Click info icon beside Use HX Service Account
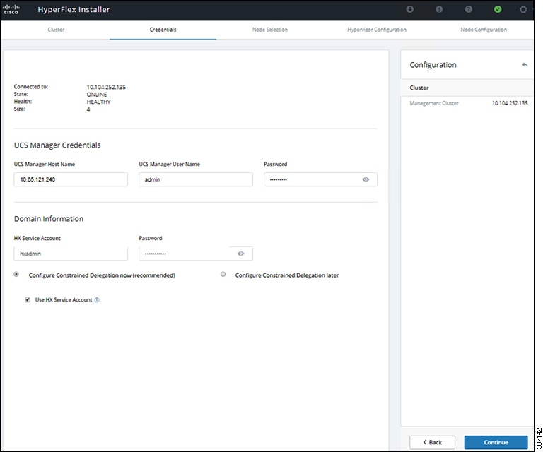Image resolution: width=543 pixels, height=452 pixels. click(97, 300)
